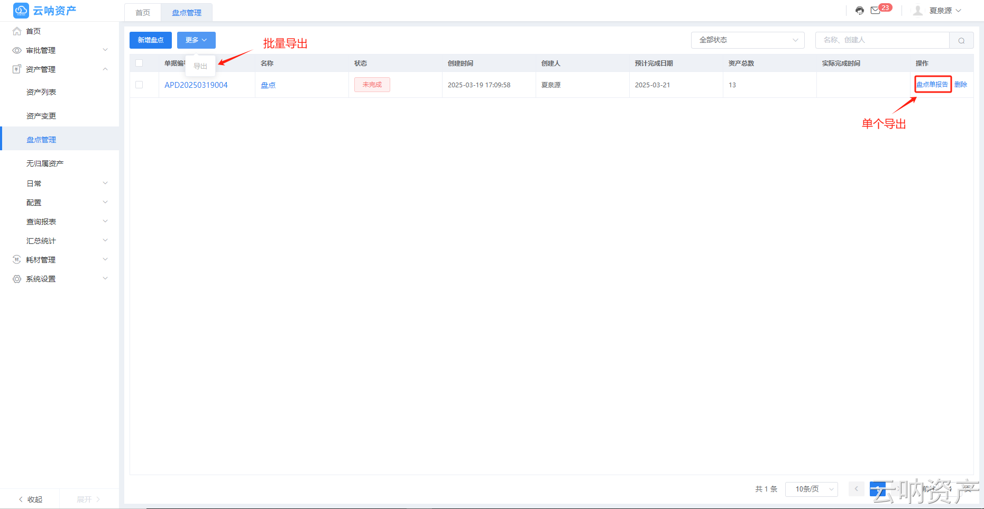The image size is (984, 509).
Task: Select 盘点管理 in the sidebar menu
Action: point(41,139)
